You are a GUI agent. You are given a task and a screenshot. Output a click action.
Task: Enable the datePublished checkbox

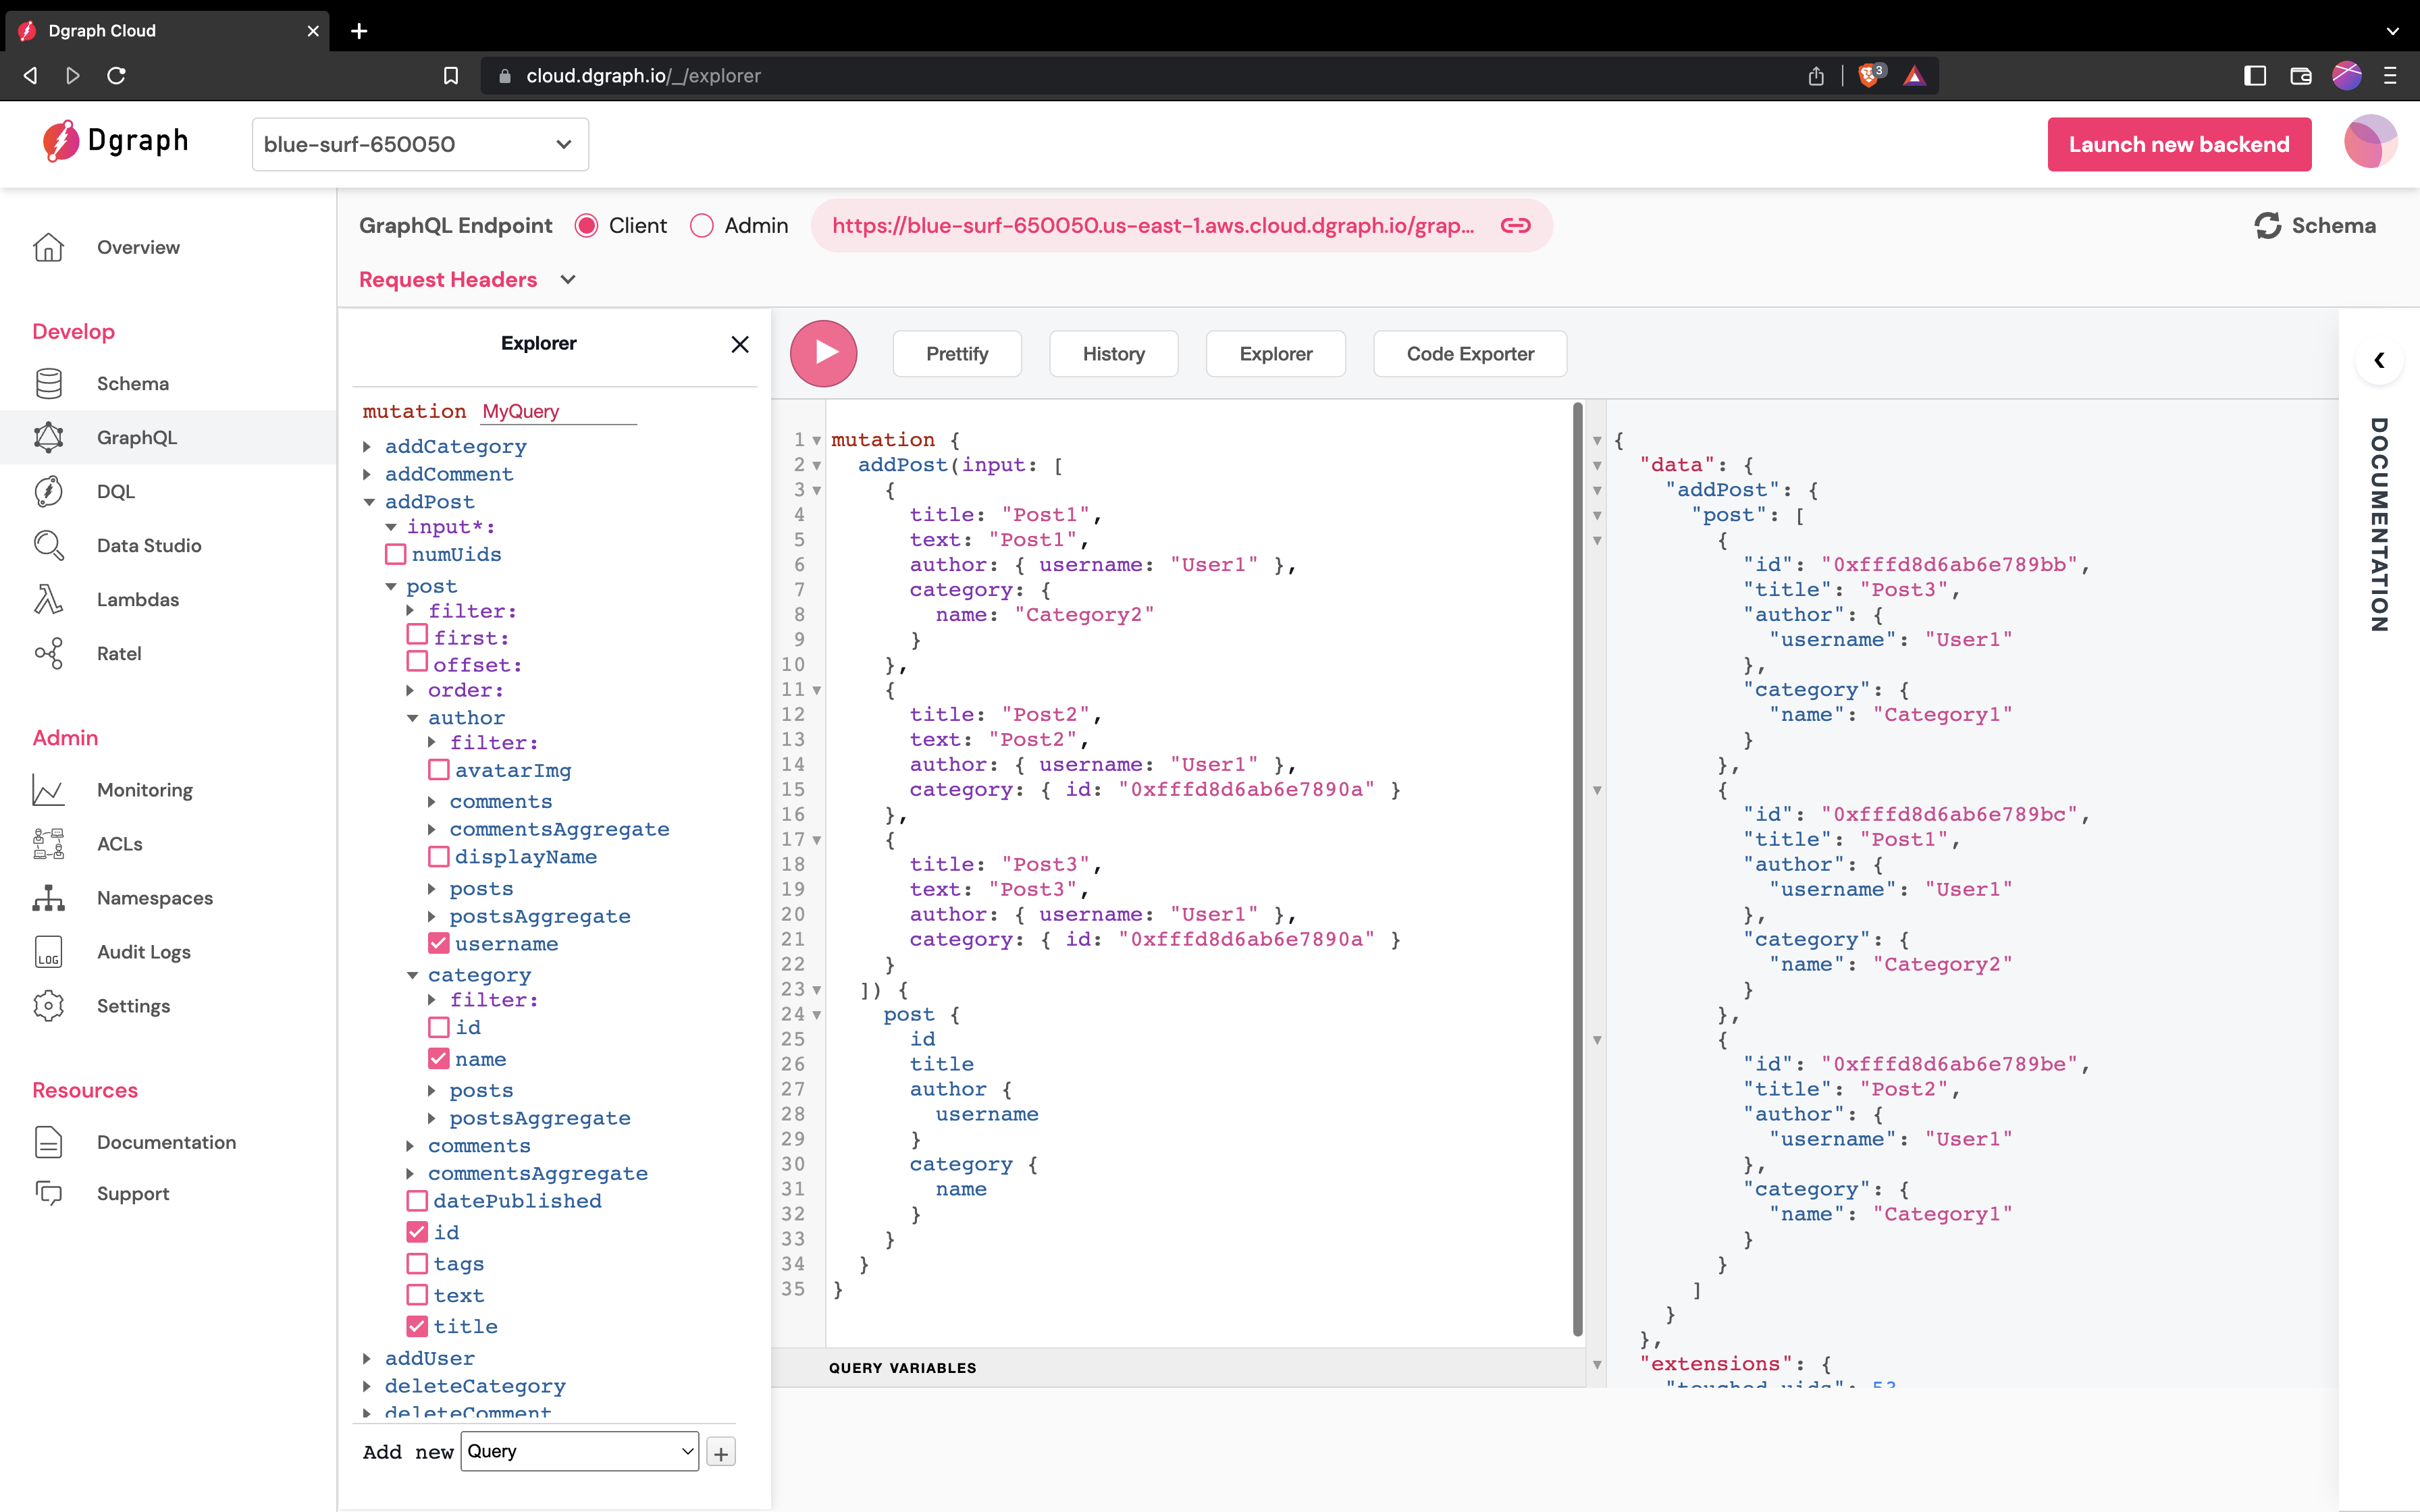(417, 1200)
